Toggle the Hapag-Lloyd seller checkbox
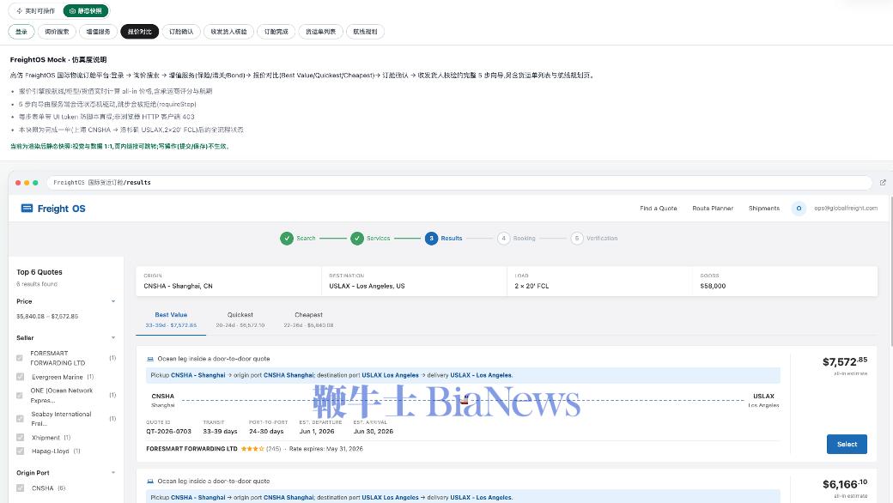This screenshot has width=893, height=503. click(x=20, y=451)
